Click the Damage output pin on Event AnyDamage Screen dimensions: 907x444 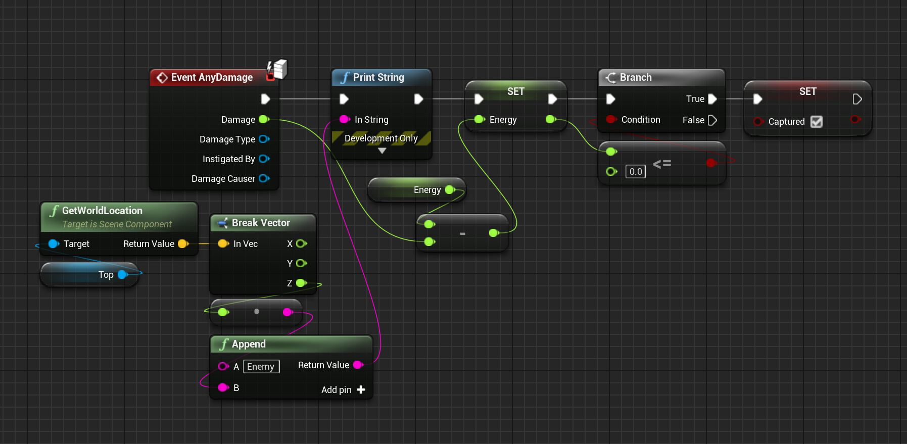pyautogui.click(x=264, y=119)
